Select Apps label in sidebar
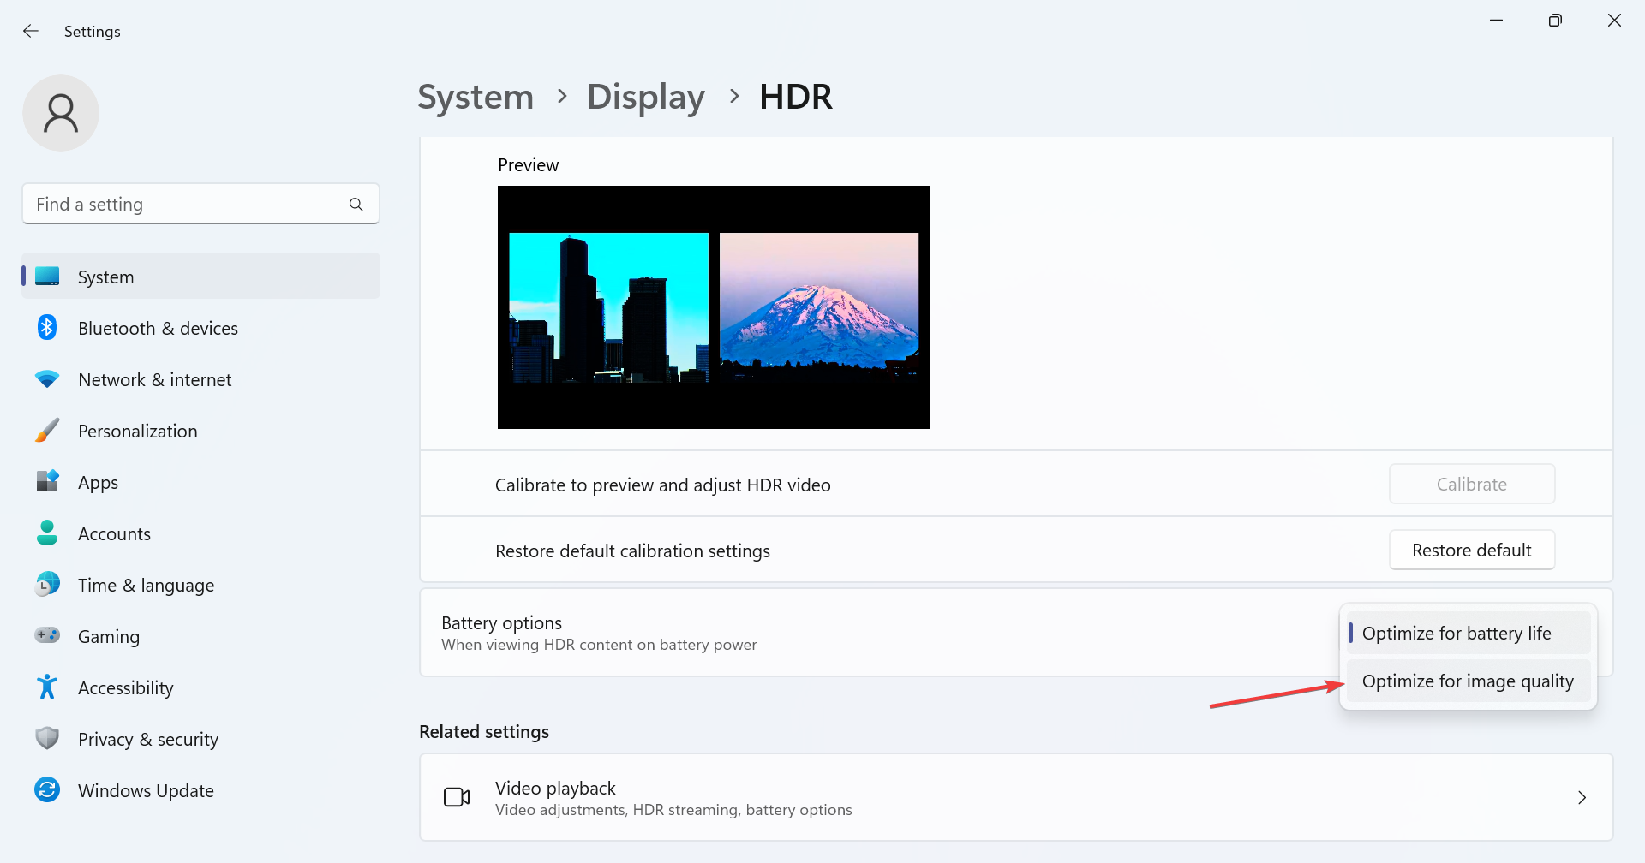Image resolution: width=1645 pixels, height=863 pixels. click(x=98, y=483)
